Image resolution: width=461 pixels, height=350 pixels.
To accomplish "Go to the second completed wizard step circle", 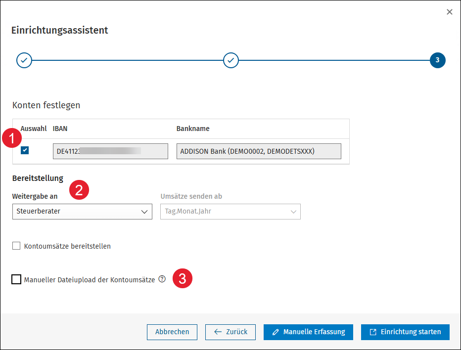I will click(231, 60).
